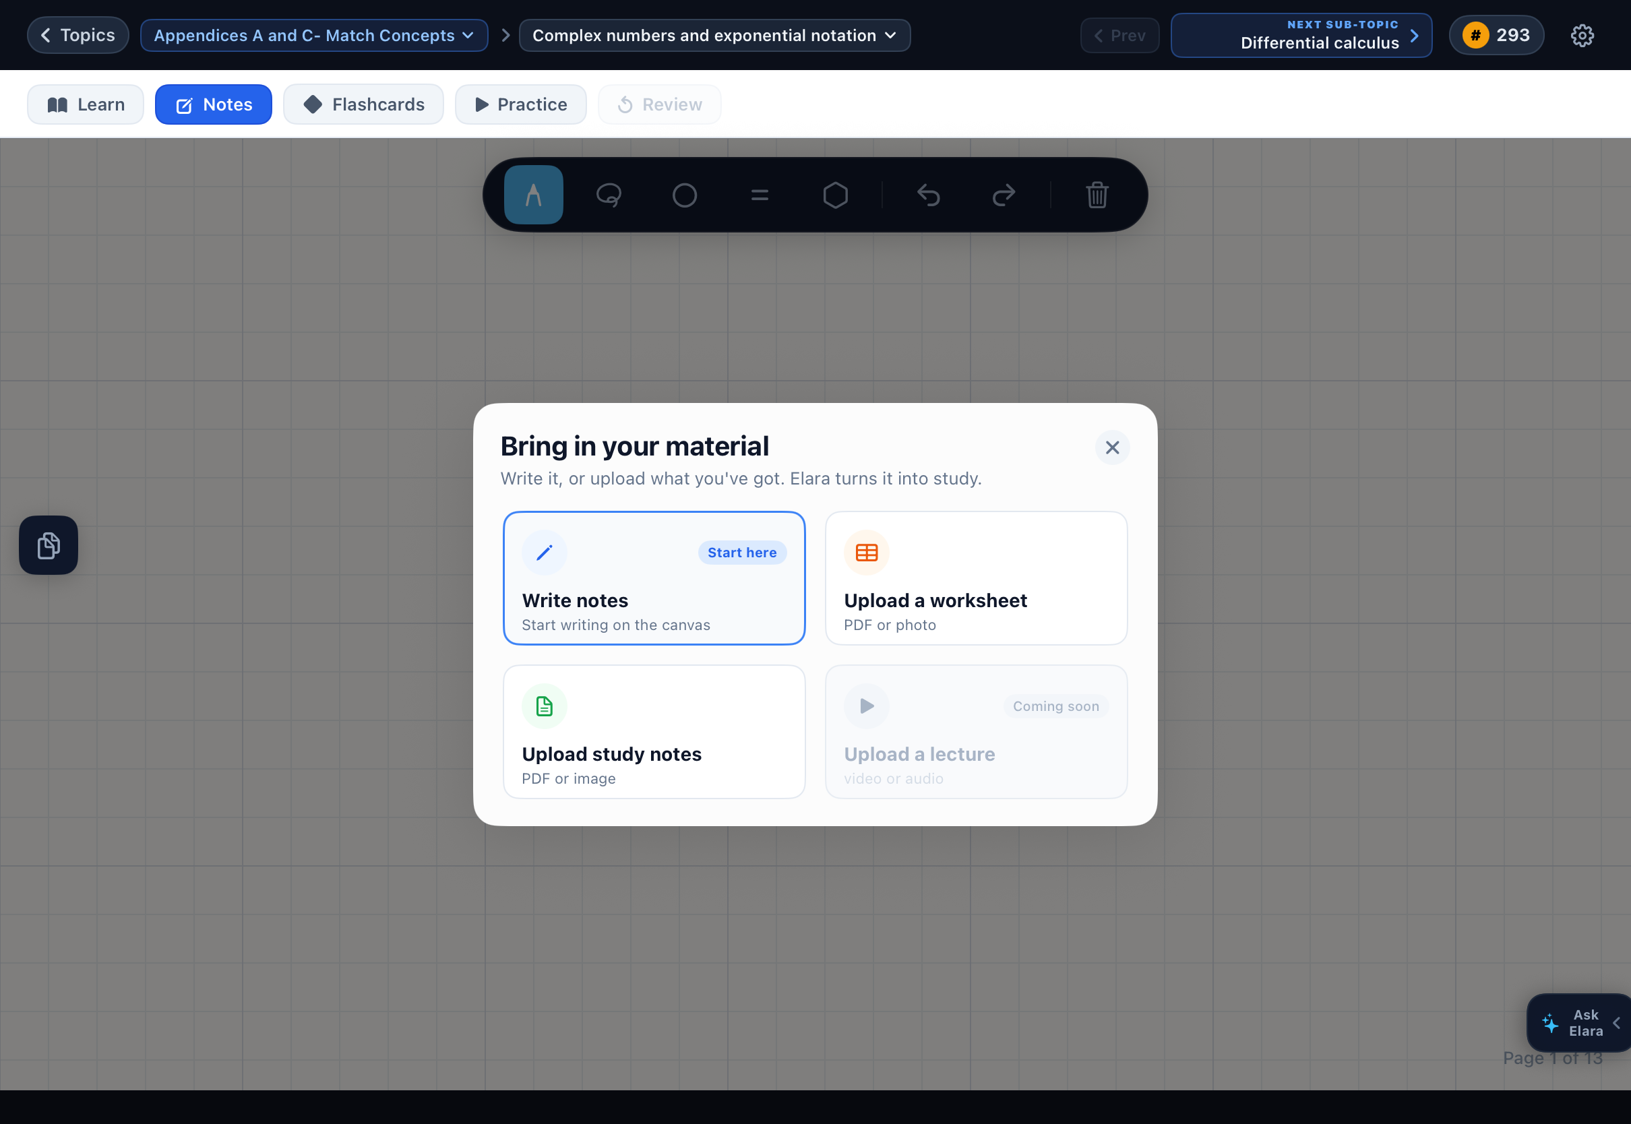1631x1124 pixels.
Task: Go to next sub-topic Differential calculus
Action: coord(1301,35)
